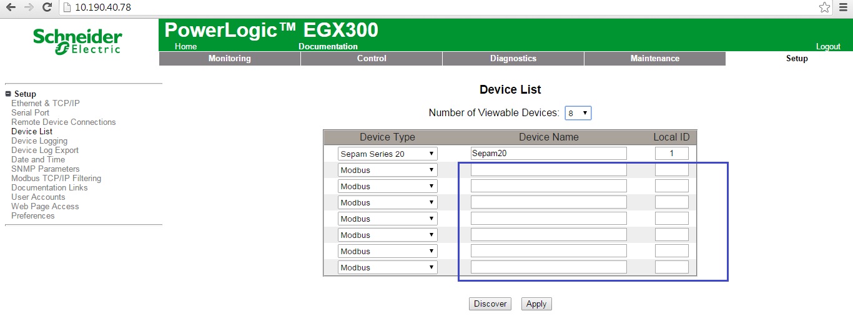Click the Schneider Electric logo
Screen dimensions: 853x321
click(77, 41)
